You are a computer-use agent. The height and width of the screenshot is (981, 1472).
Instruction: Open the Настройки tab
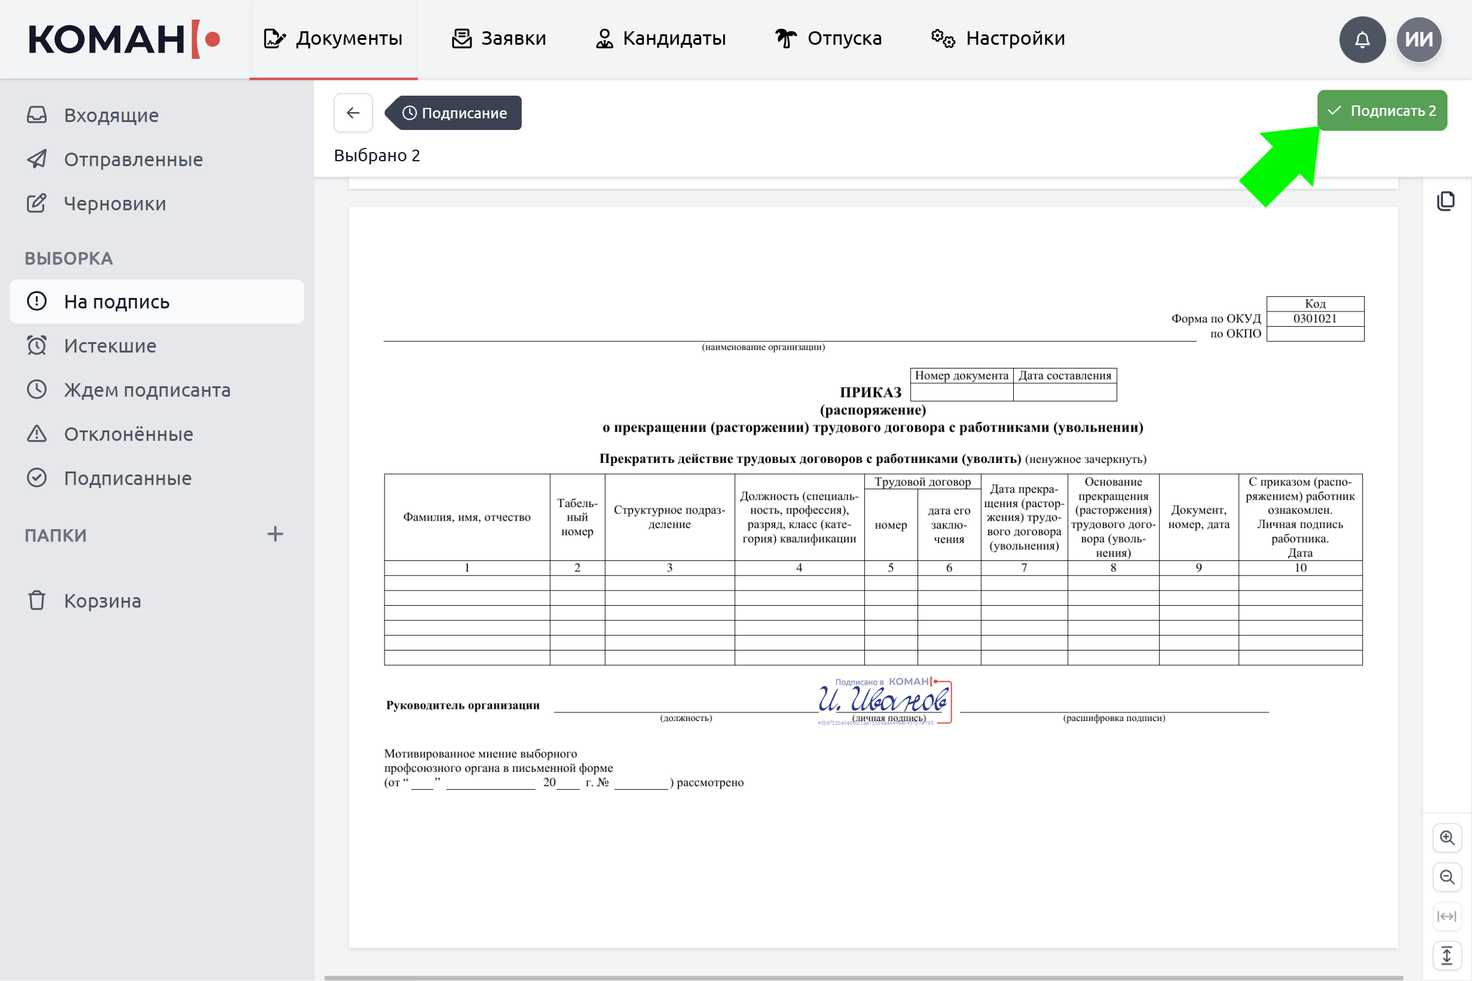click(x=998, y=39)
